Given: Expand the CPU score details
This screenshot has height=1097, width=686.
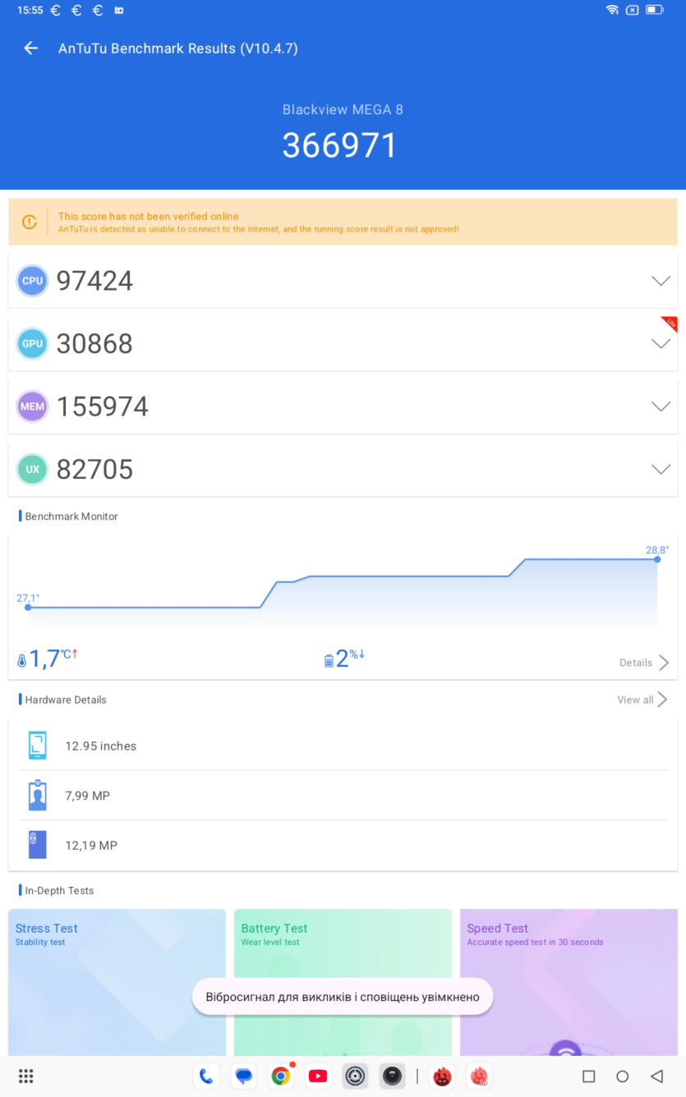Looking at the screenshot, I should [x=661, y=281].
